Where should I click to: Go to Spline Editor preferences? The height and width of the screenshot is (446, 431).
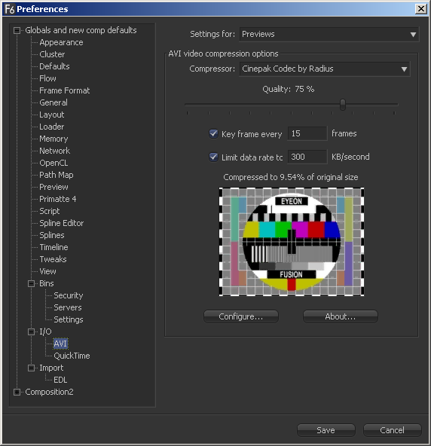(62, 223)
